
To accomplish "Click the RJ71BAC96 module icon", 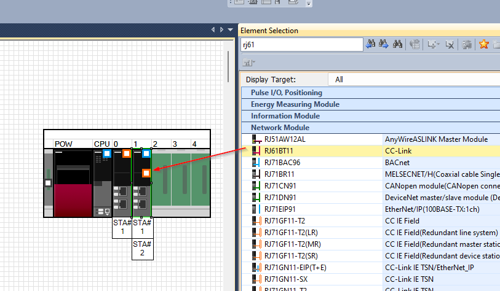I will (256, 163).
